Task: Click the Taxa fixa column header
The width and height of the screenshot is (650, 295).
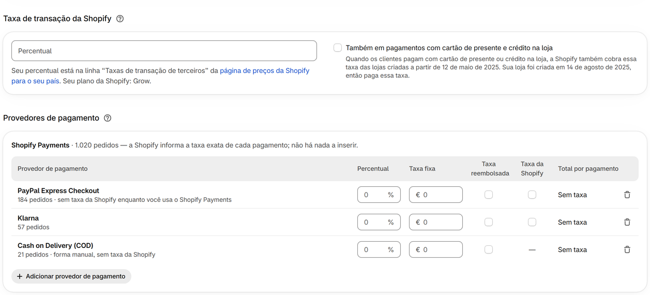Action: [x=422, y=169]
